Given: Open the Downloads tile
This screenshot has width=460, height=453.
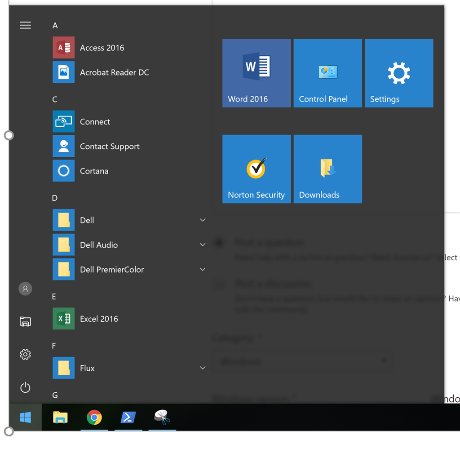Looking at the screenshot, I should pos(327,169).
